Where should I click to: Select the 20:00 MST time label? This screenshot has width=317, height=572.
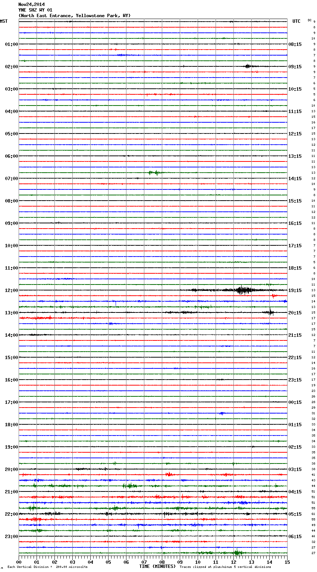(12, 469)
